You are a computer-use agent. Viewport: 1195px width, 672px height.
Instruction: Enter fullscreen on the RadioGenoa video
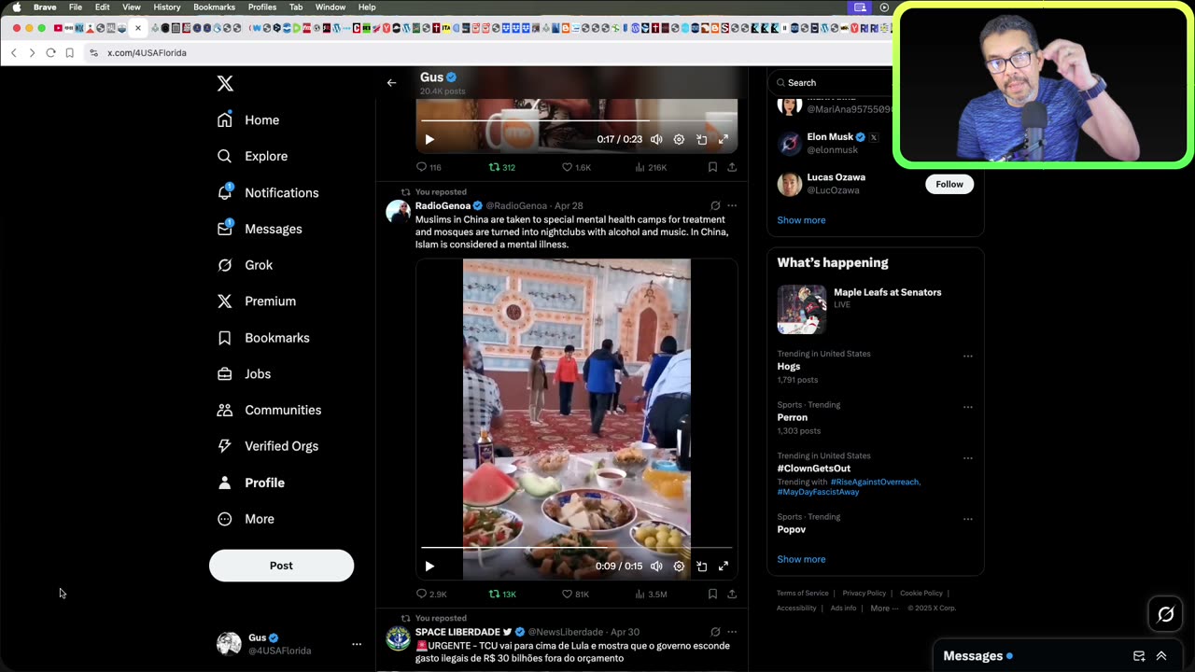coord(723,566)
